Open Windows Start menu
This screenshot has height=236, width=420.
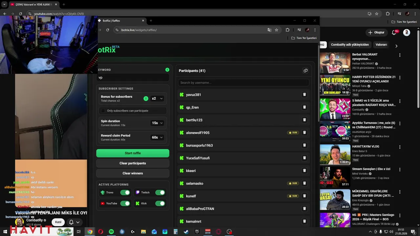5,232
